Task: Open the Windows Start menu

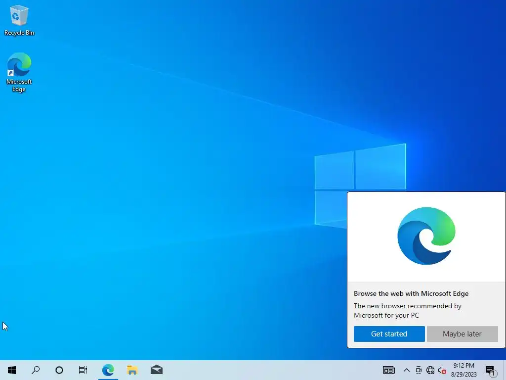Action: [12, 370]
